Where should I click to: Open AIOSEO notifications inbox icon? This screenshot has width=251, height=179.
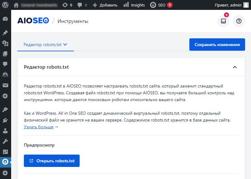(x=223, y=21)
